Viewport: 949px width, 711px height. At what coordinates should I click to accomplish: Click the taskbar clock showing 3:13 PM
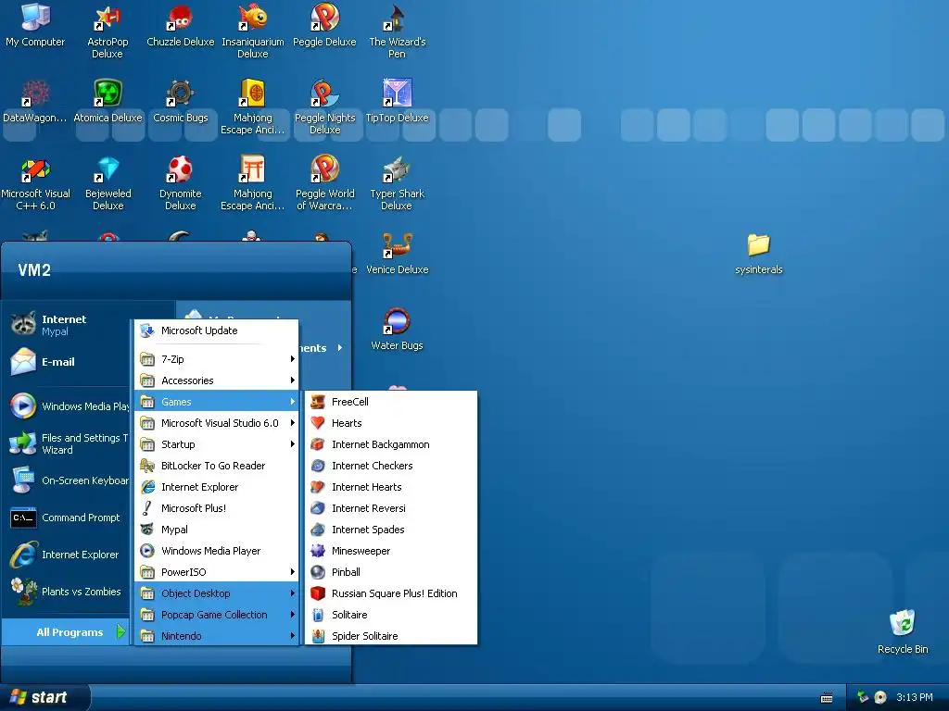click(x=915, y=697)
